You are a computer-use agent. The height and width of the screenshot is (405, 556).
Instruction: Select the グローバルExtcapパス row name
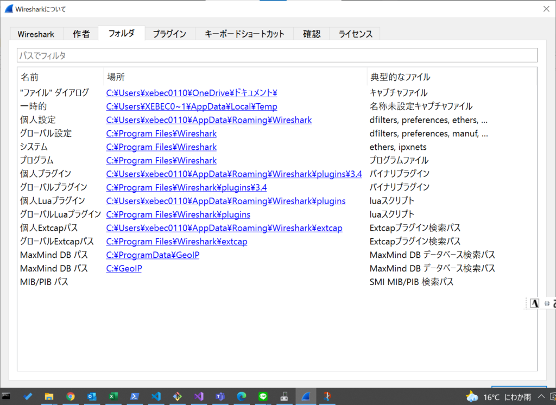56,241
